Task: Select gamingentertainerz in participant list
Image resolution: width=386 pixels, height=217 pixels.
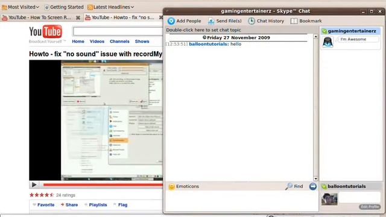Action: pos(350,31)
